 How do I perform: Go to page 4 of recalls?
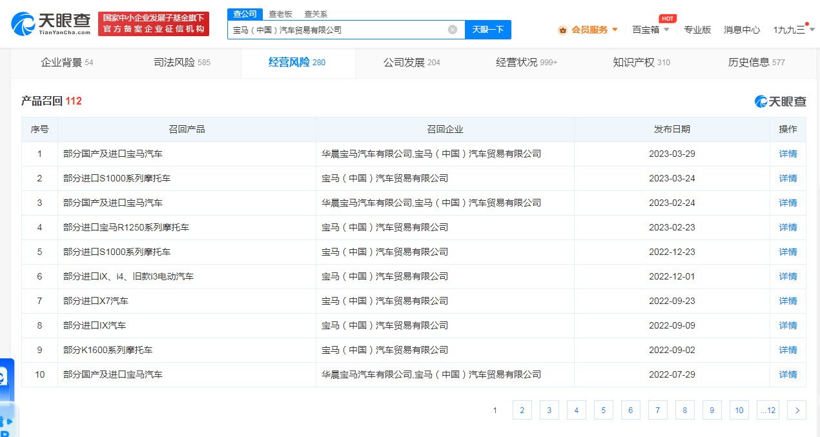tap(576, 410)
